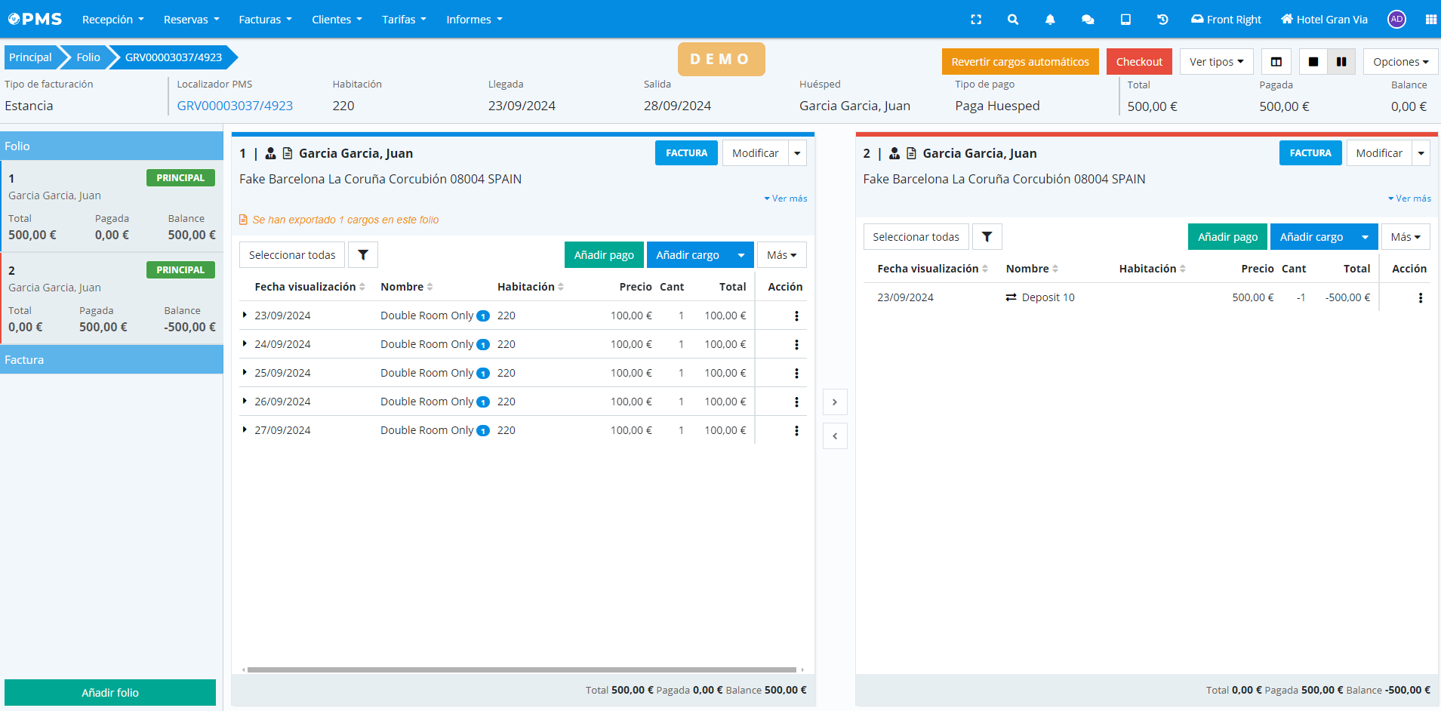Click the fullscreen icon in top bar
This screenshot has height=711, width=1441.
point(976,20)
